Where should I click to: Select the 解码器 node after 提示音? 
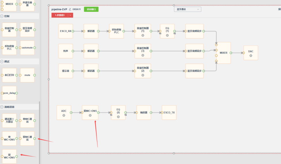pos(91,71)
